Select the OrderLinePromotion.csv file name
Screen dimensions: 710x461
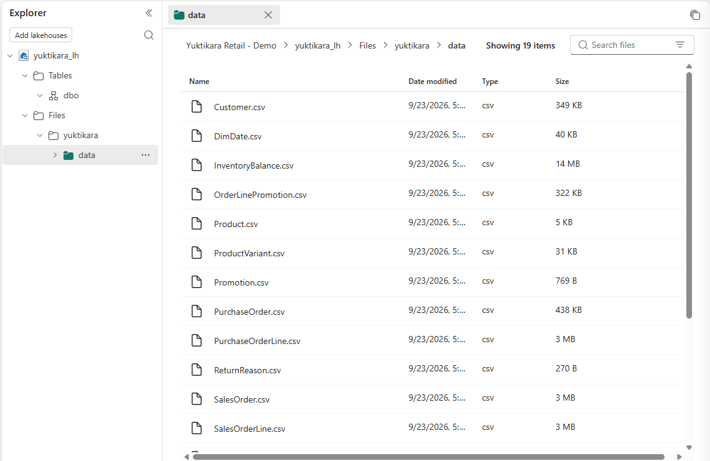tap(260, 195)
